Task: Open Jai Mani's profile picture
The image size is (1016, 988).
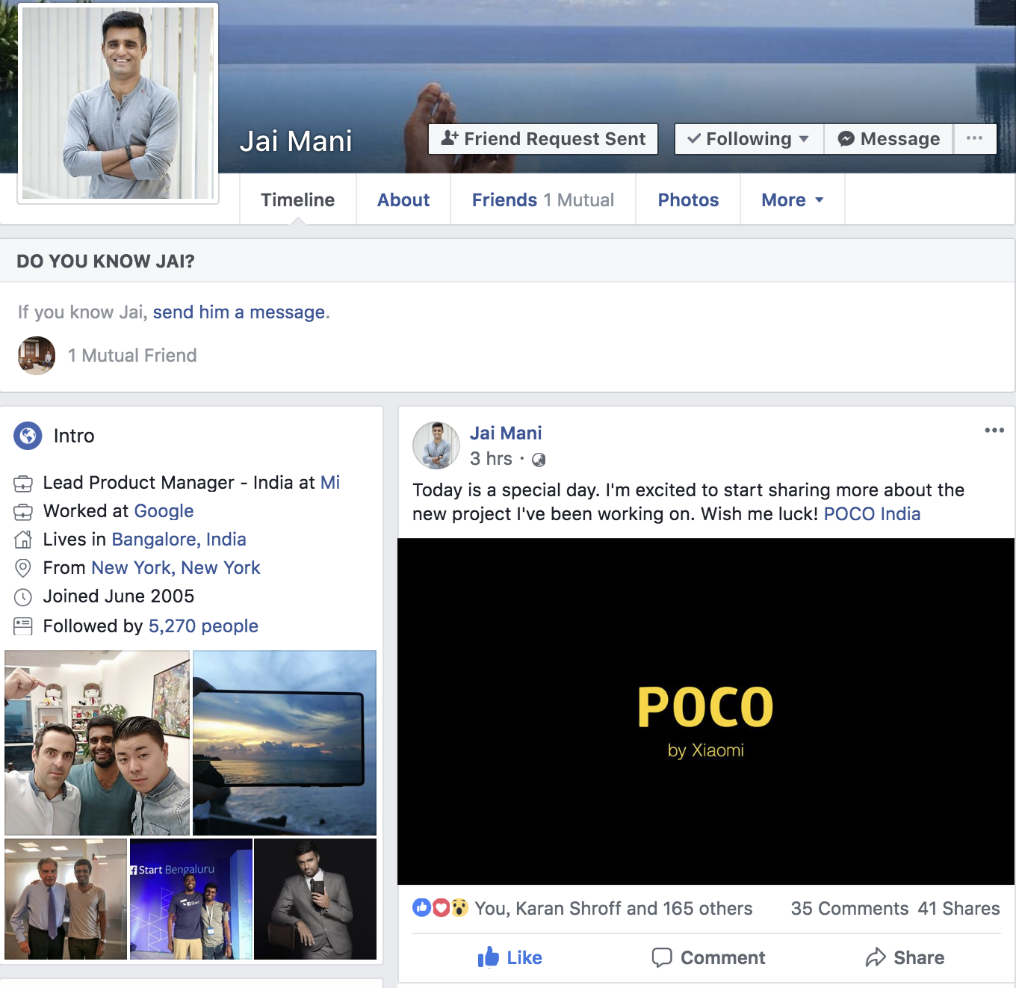Action: coord(118,103)
